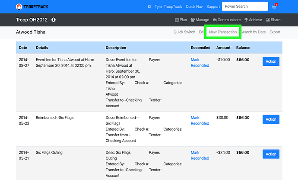Open the settings gear icon
Screen dimensions: 298x180
149,7
